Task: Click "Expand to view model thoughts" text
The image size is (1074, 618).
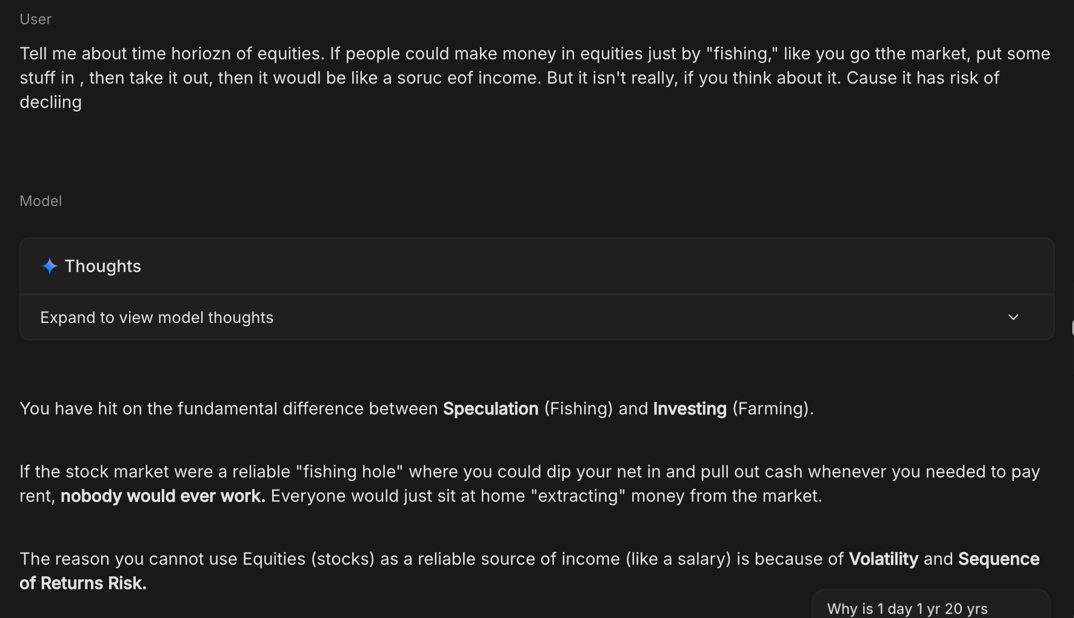Action: point(156,317)
